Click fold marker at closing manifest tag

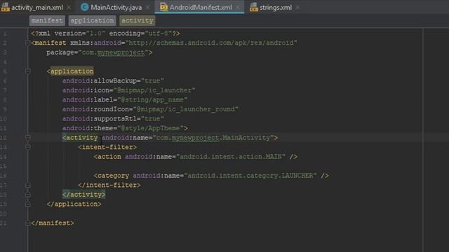(x=28, y=223)
